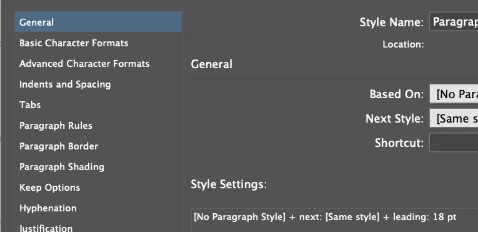Open the Next Style dropdown
Image resolution: width=478 pixels, height=232 pixels.
point(454,118)
